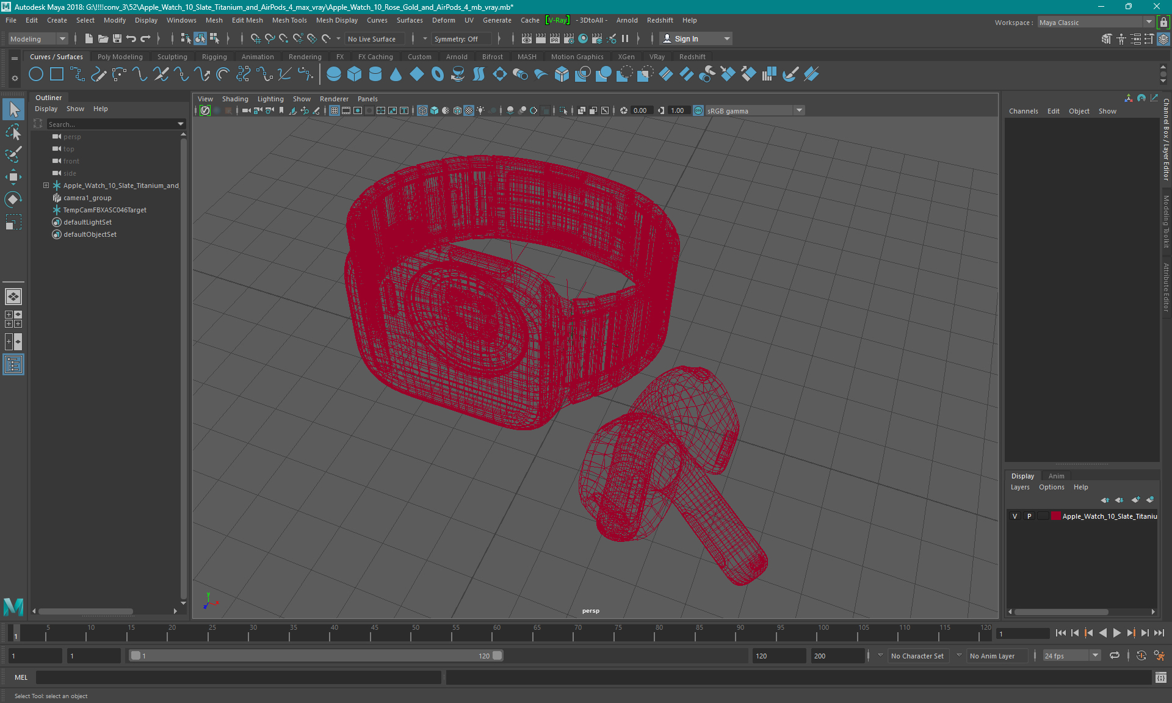Screen dimensions: 1172x703
Task: Activate the Scale tool
Action: [13, 222]
